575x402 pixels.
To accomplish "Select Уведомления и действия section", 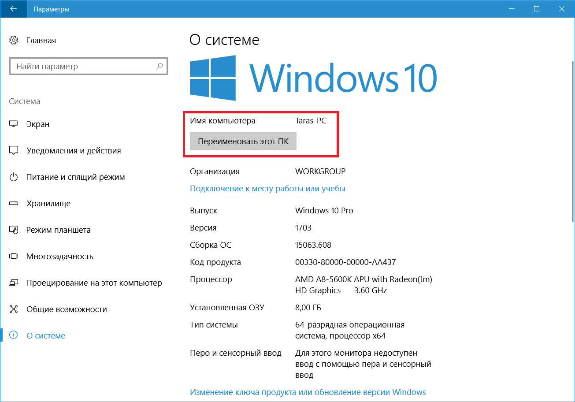I will pyautogui.click(x=74, y=151).
